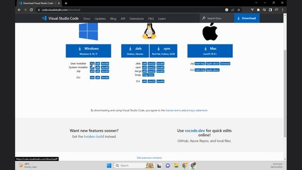This screenshot has width=302, height=170.
Task: Open the Windows Start menu
Action: pyautogui.click(x=109, y=166)
